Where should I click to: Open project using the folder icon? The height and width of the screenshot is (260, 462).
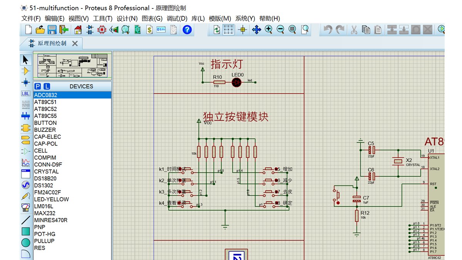pos(40,30)
